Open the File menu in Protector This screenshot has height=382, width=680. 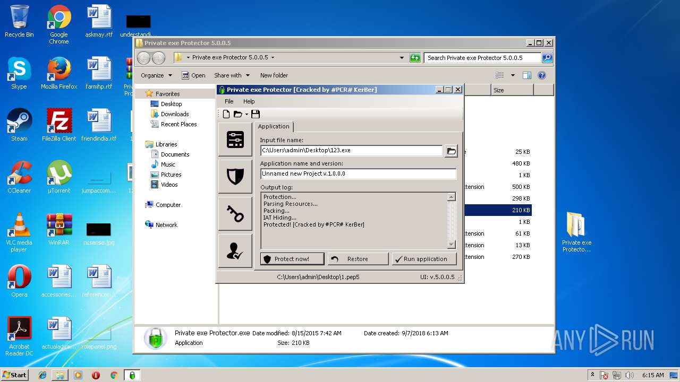(229, 101)
